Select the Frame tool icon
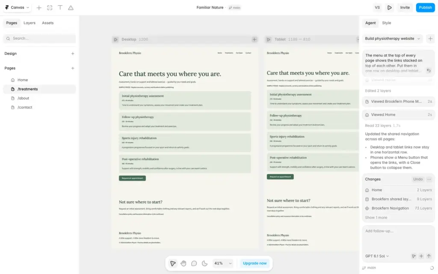 50,8
